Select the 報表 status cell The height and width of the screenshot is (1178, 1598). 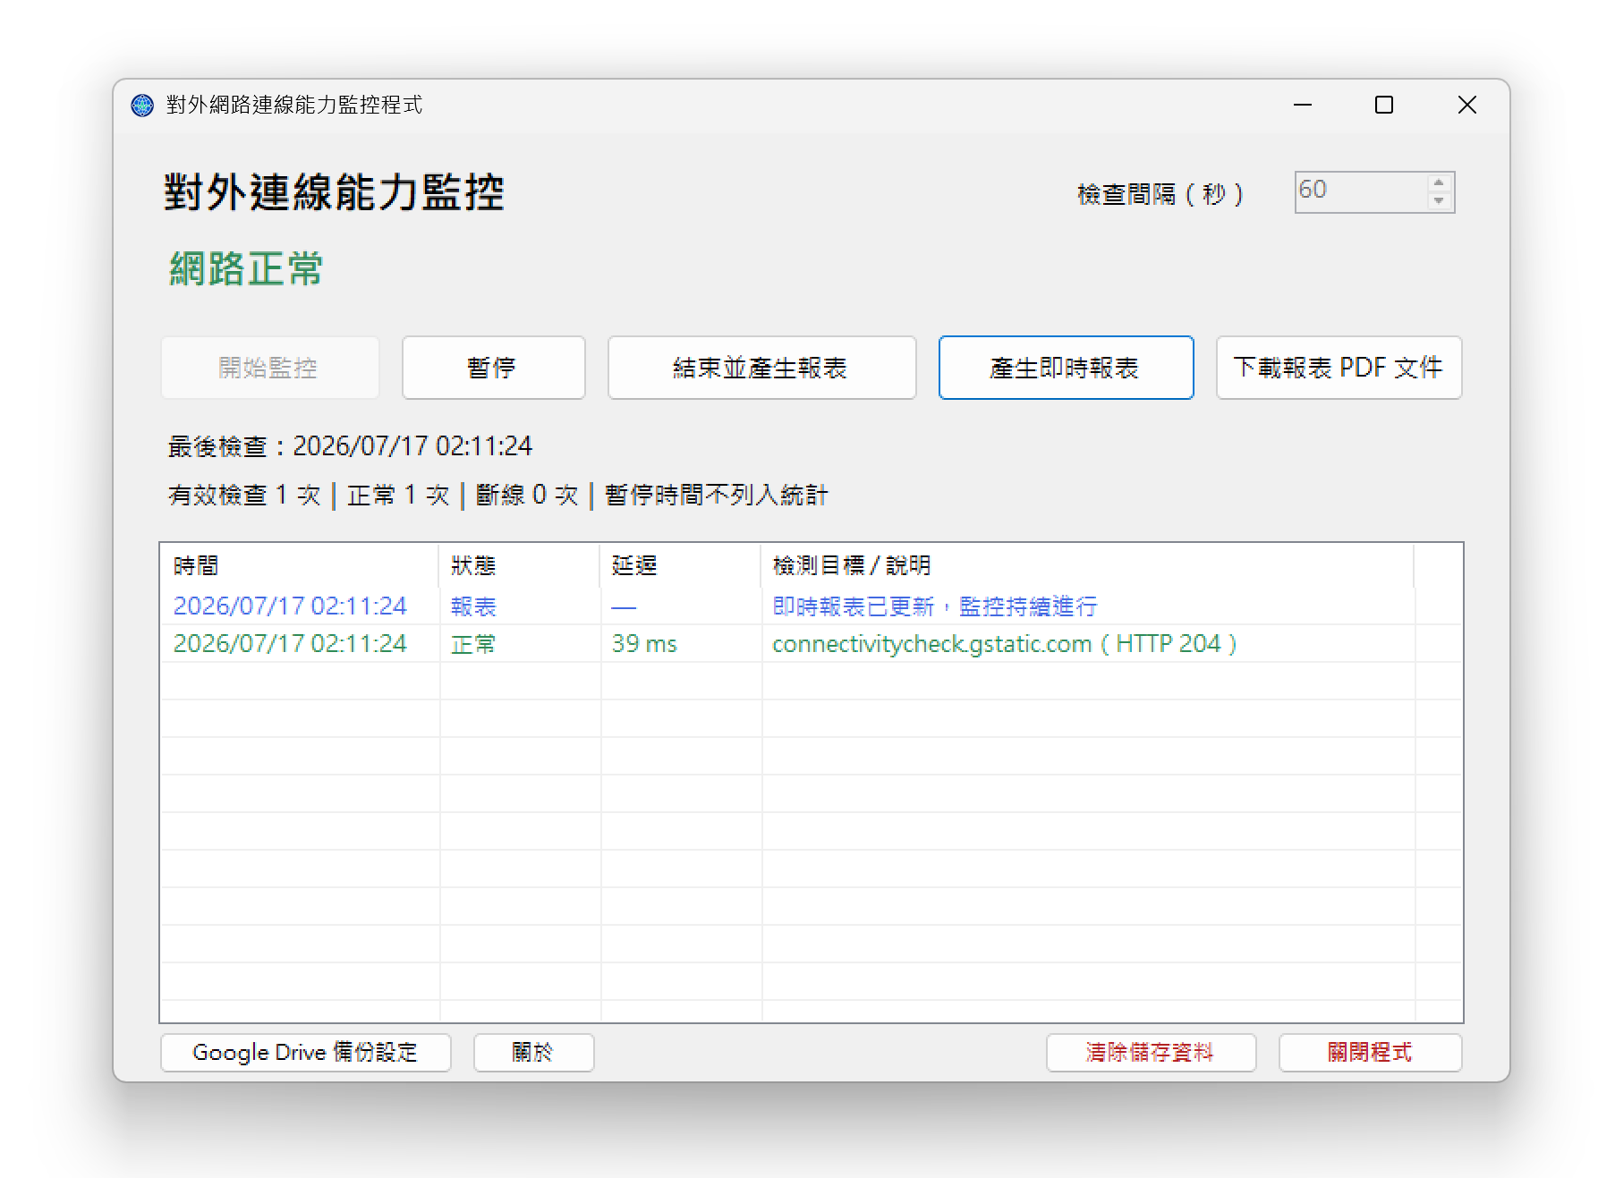click(x=473, y=606)
